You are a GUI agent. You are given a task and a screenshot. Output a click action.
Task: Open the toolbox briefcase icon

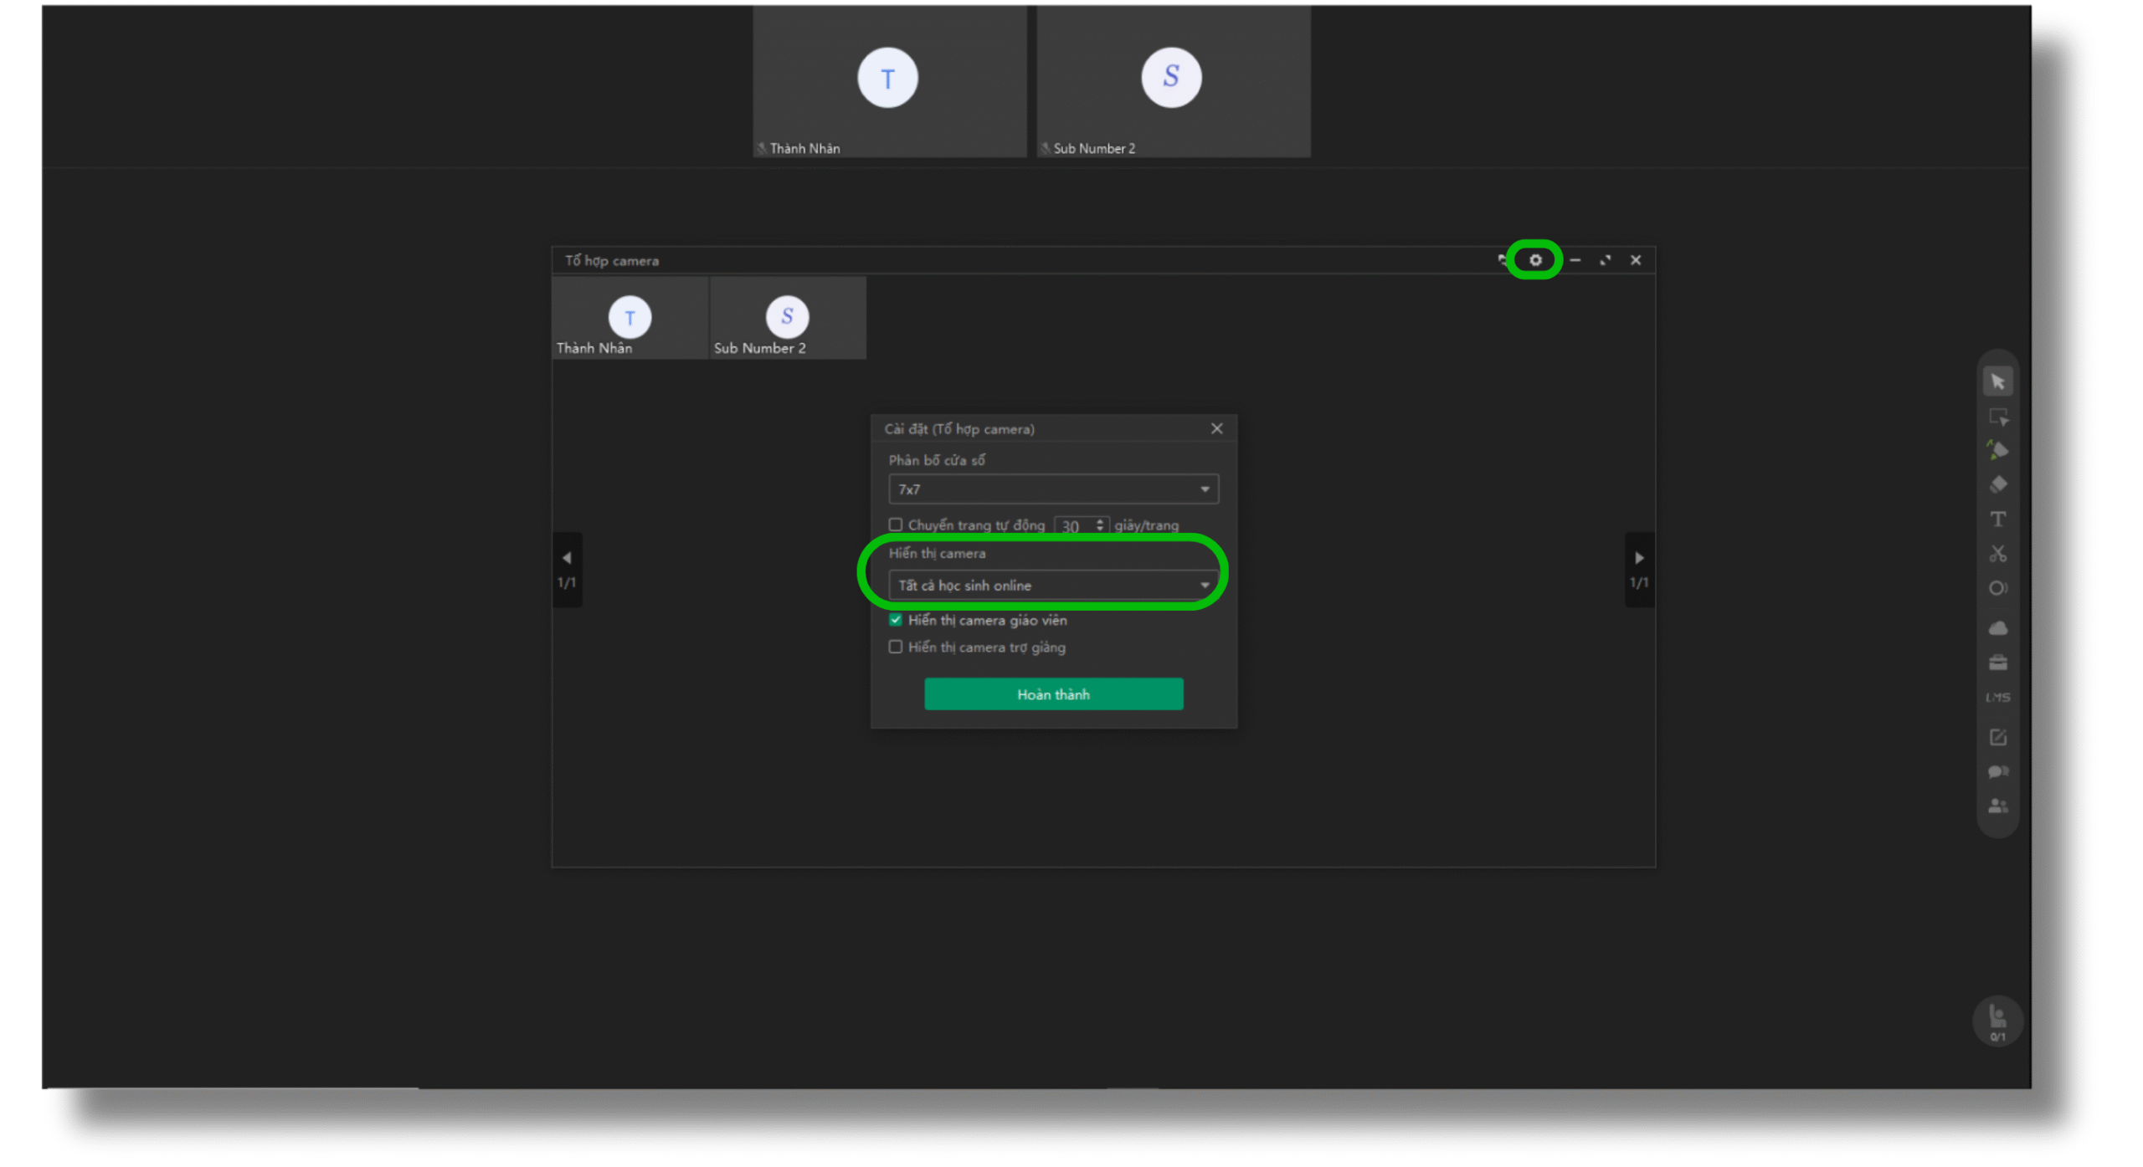coord(1997,663)
